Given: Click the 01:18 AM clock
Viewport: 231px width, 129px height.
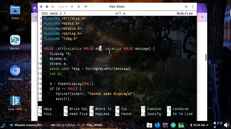Looking at the screenshot, I should tap(199, 125).
